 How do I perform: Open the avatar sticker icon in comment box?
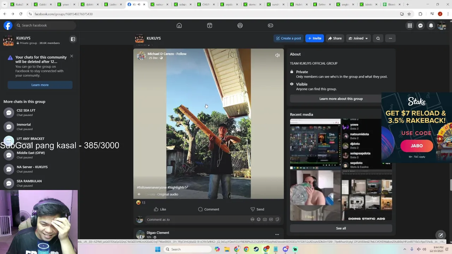coord(252,219)
